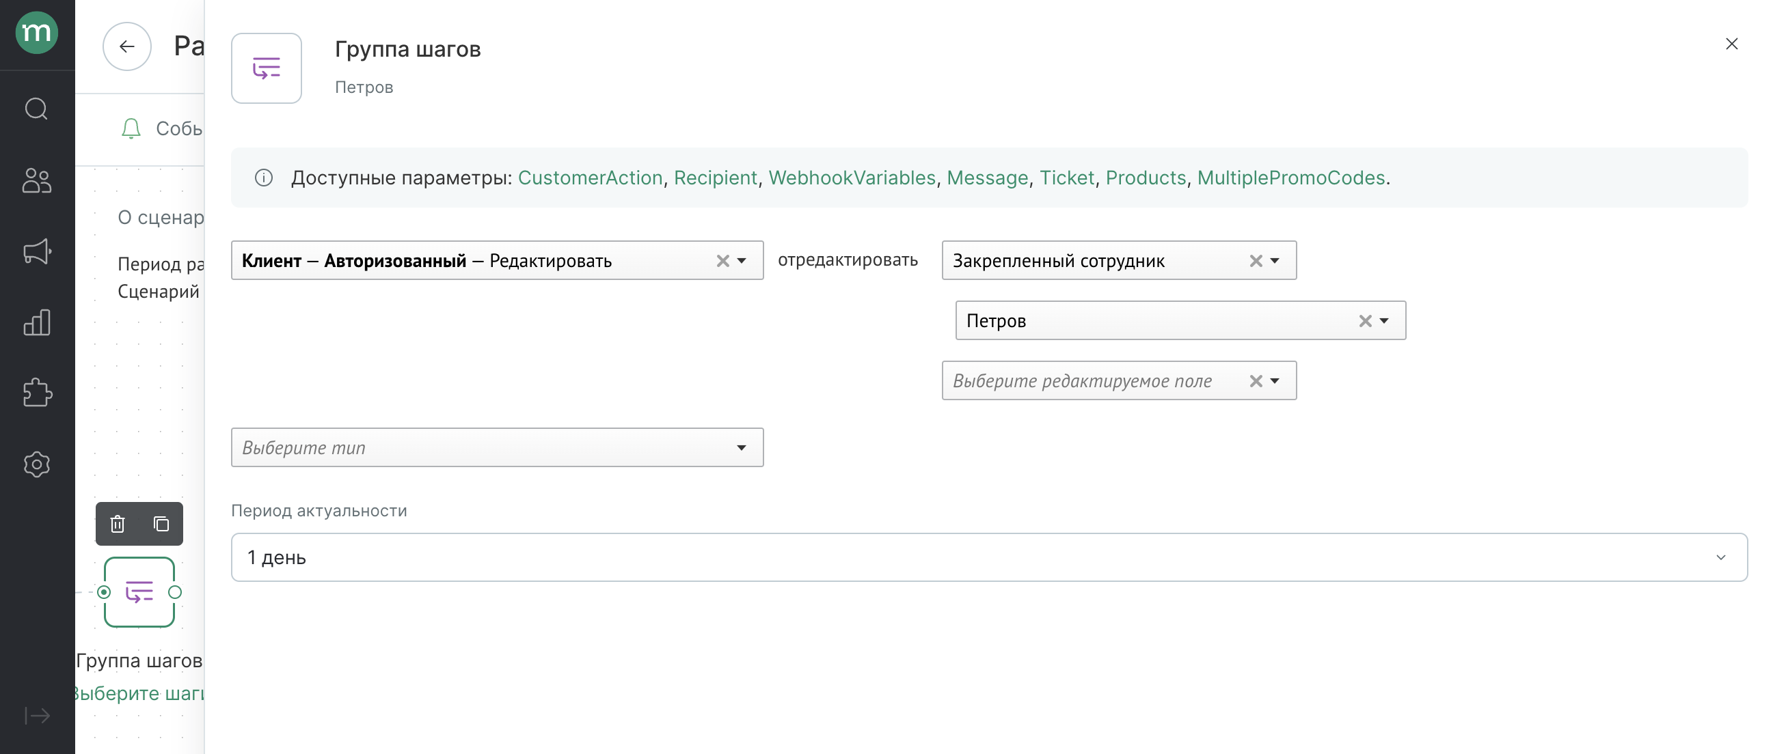Viewport: 1773px width, 754px height.
Task: Click the Группа шагов node label
Action: click(x=139, y=660)
